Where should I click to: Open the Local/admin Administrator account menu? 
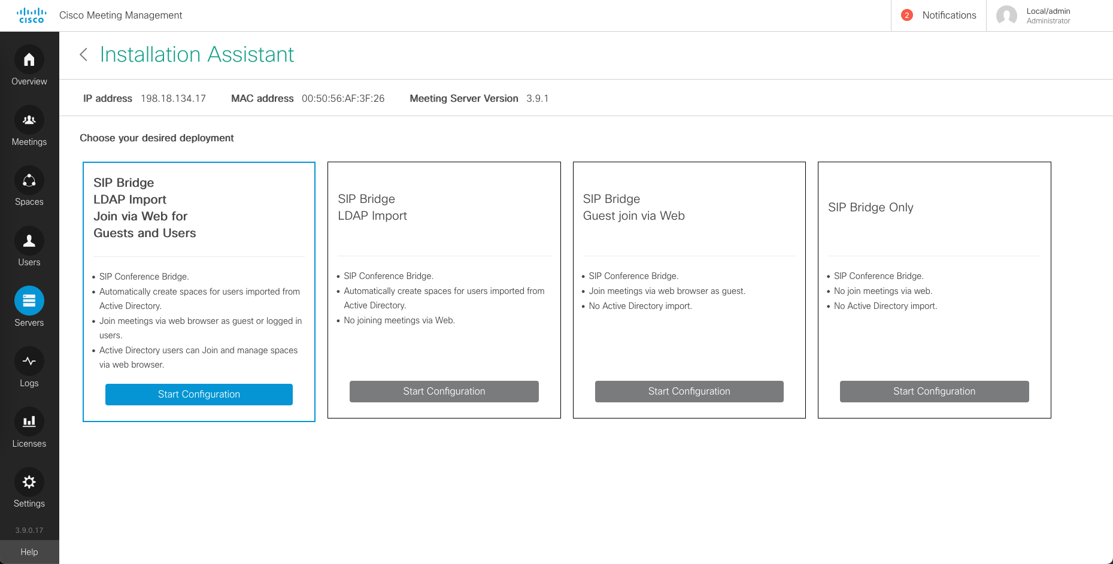[1048, 16]
